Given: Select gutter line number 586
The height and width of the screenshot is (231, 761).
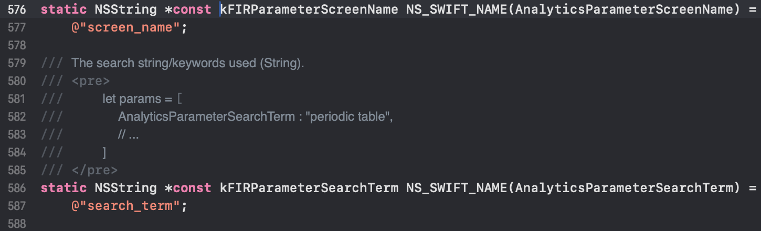Looking at the screenshot, I should pos(17,188).
